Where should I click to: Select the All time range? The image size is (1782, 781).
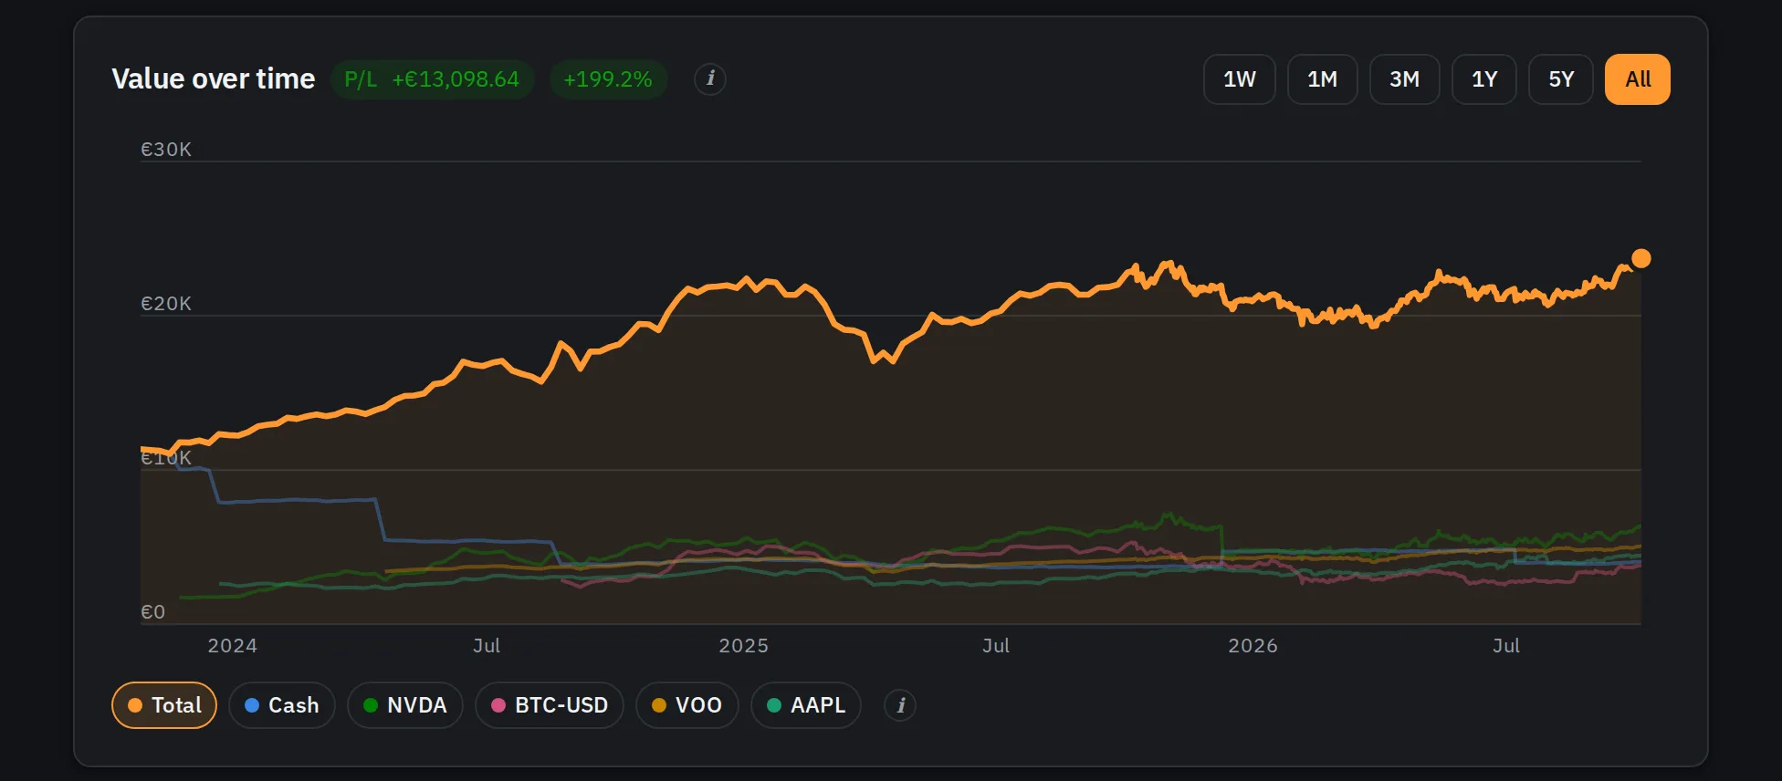[1638, 79]
